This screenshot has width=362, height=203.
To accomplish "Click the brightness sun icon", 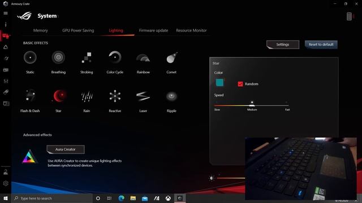I will coord(212,178).
